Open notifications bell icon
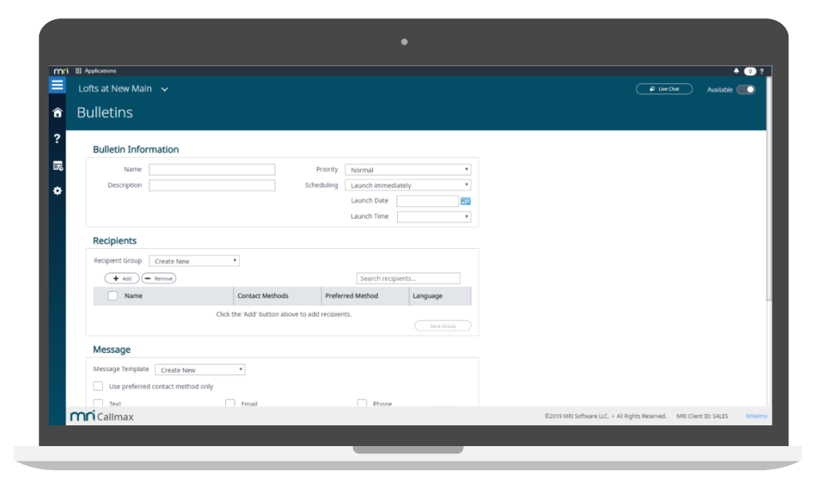 [736, 71]
